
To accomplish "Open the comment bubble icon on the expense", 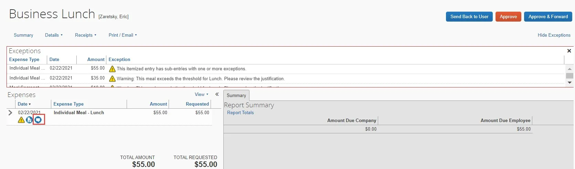I will [x=38, y=120].
